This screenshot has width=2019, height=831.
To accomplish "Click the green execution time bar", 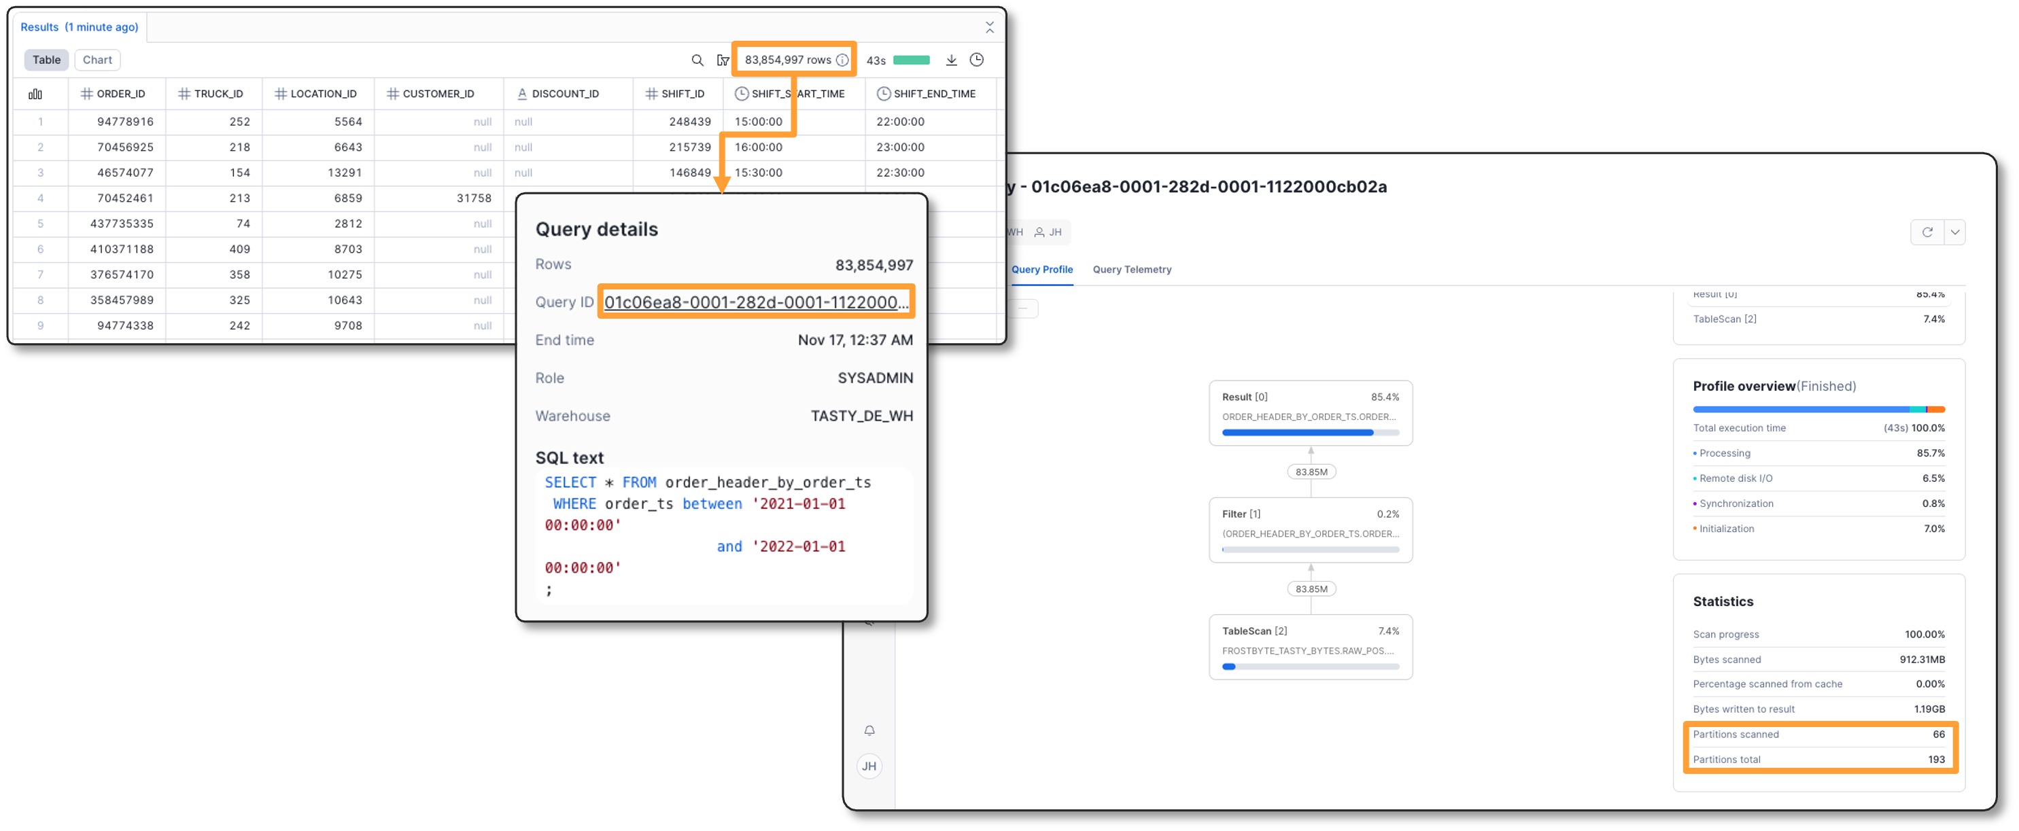I will [x=912, y=60].
